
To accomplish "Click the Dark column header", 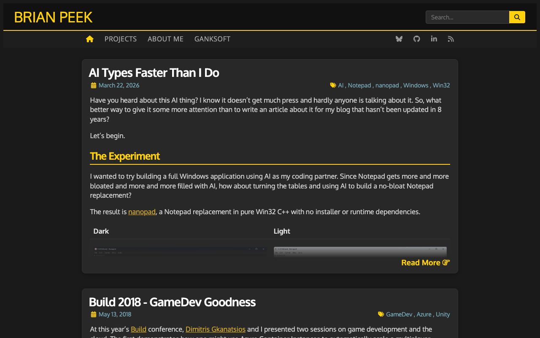I will pos(101,231).
